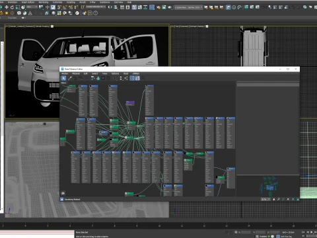Image resolution: width=317 pixels, height=238 pixels.
Task: Open the Rendered Frame Window
Action: [x=164, y=7]
